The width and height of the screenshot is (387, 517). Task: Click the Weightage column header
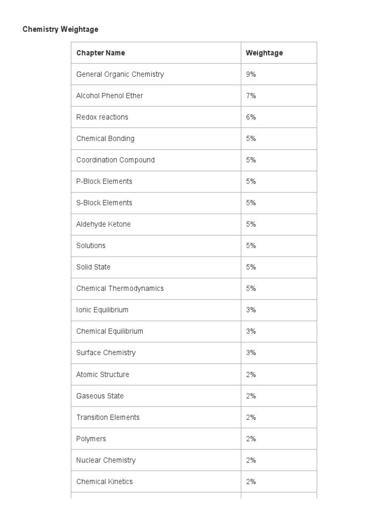pyautogui.click(x=264, y=53)
